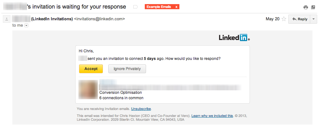Open the inviter's blurred profile photo
The width and height of the screenshot is (321, 129).
88,90
